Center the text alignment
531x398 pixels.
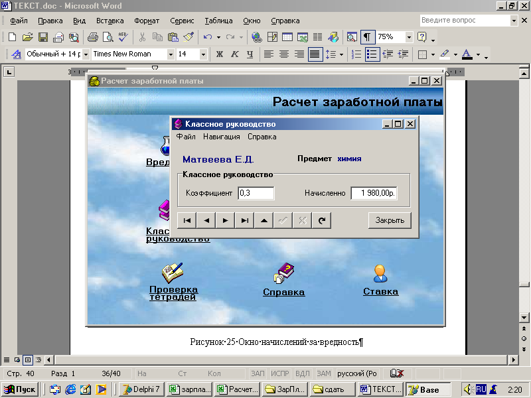click(284, 54)
